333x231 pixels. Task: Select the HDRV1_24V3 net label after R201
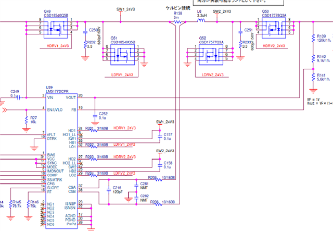(125, 128)
